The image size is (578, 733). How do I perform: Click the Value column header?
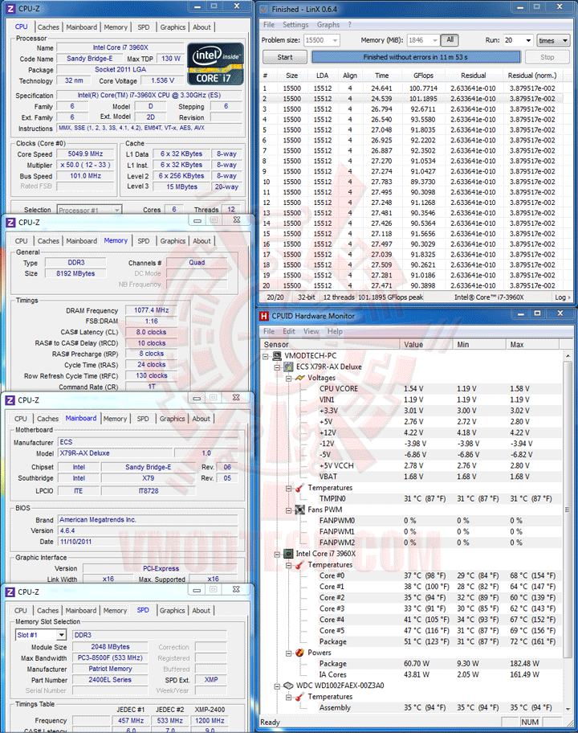(x=426, y=345)
